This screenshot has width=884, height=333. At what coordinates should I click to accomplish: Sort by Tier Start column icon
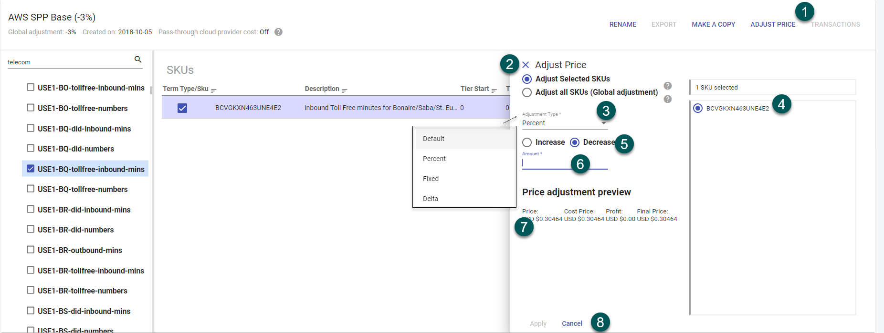(x=494, y=90)
